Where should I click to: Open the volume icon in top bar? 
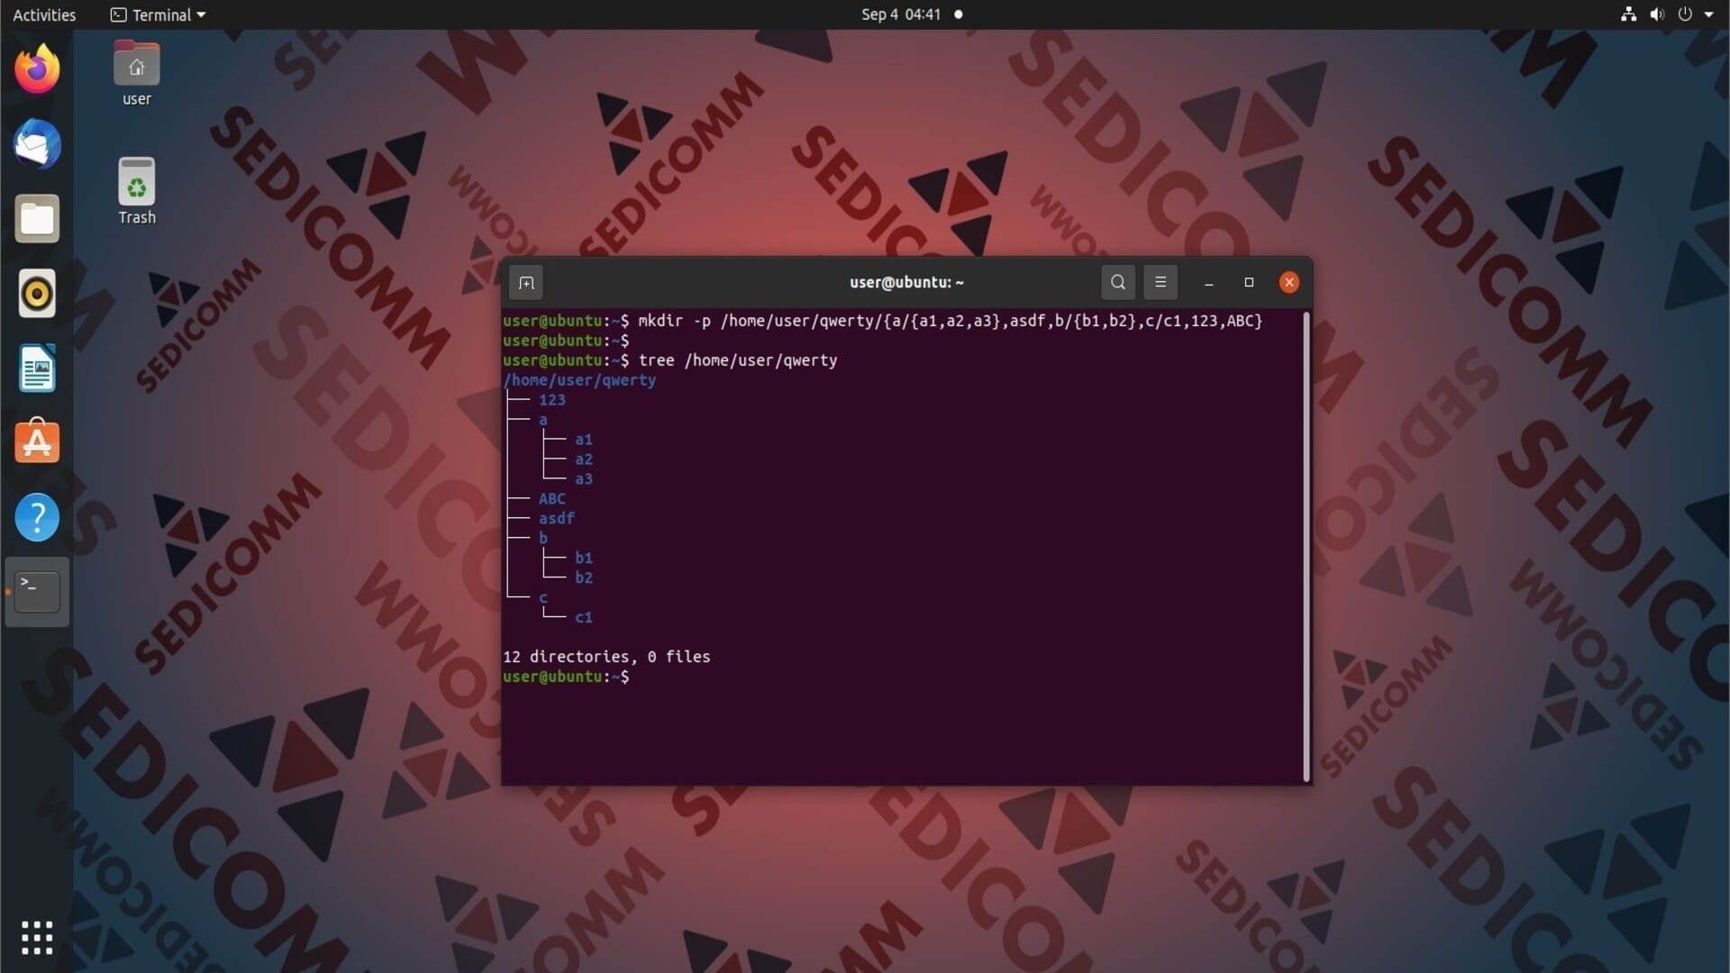click(x=1657, y=14)
